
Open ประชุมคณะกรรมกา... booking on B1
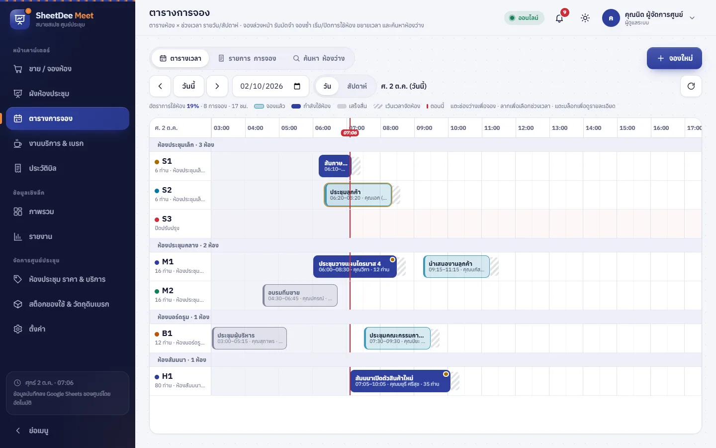[397, 338]
